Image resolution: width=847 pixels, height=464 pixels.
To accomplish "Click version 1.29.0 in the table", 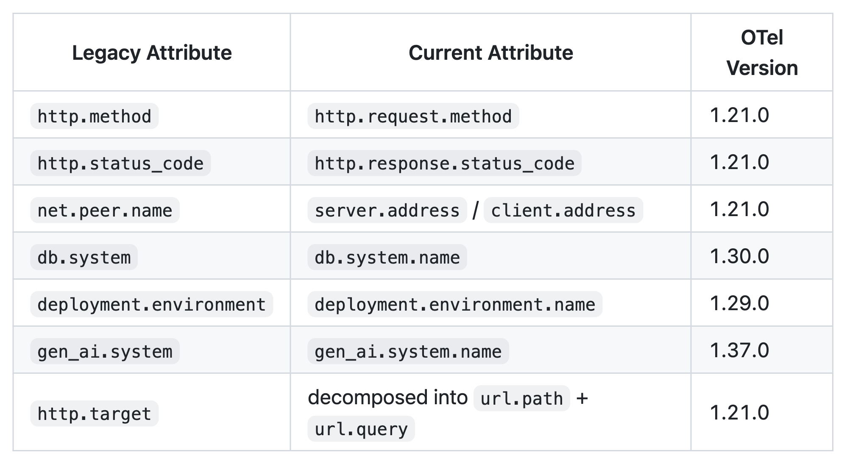I will [x=739, y=303].
